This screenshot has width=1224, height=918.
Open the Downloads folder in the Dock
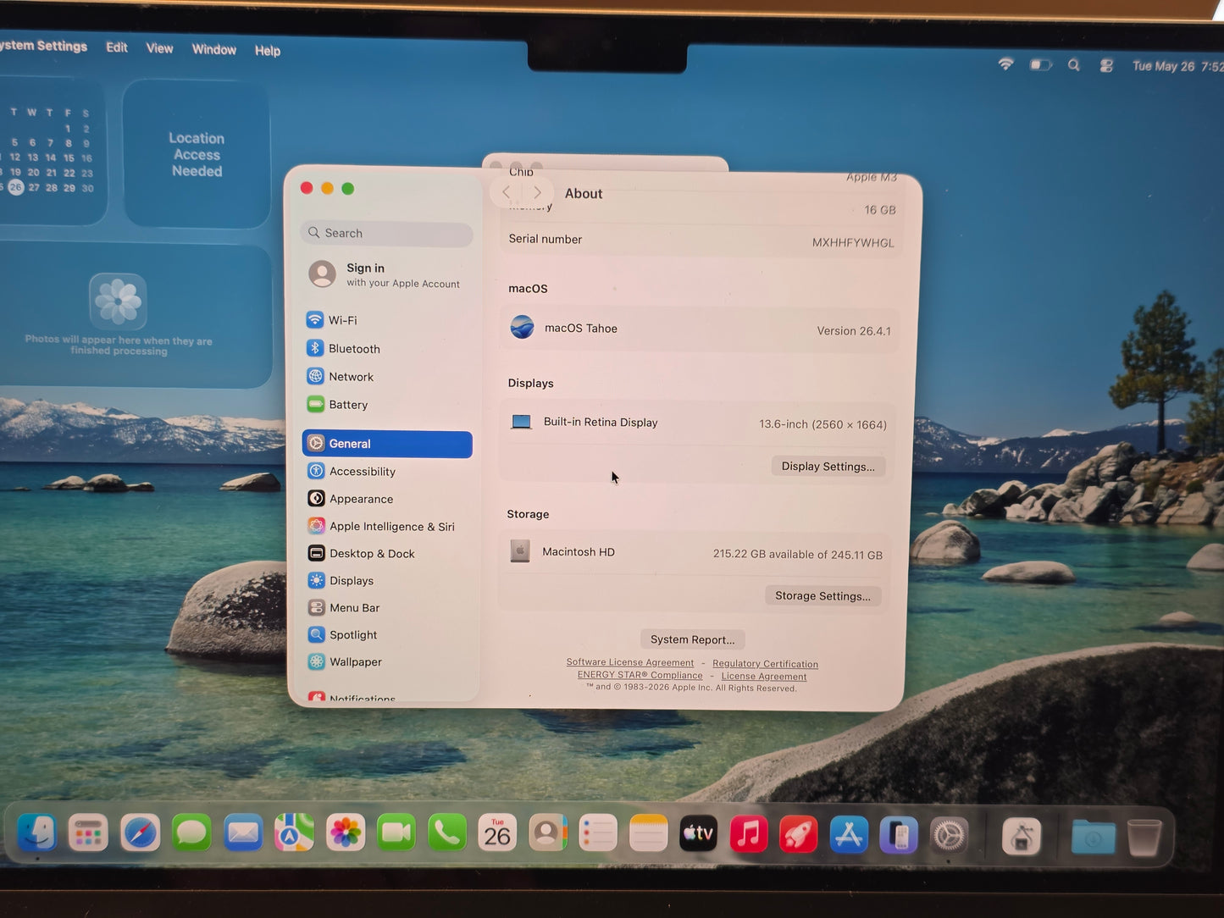tap(1093, 838)
